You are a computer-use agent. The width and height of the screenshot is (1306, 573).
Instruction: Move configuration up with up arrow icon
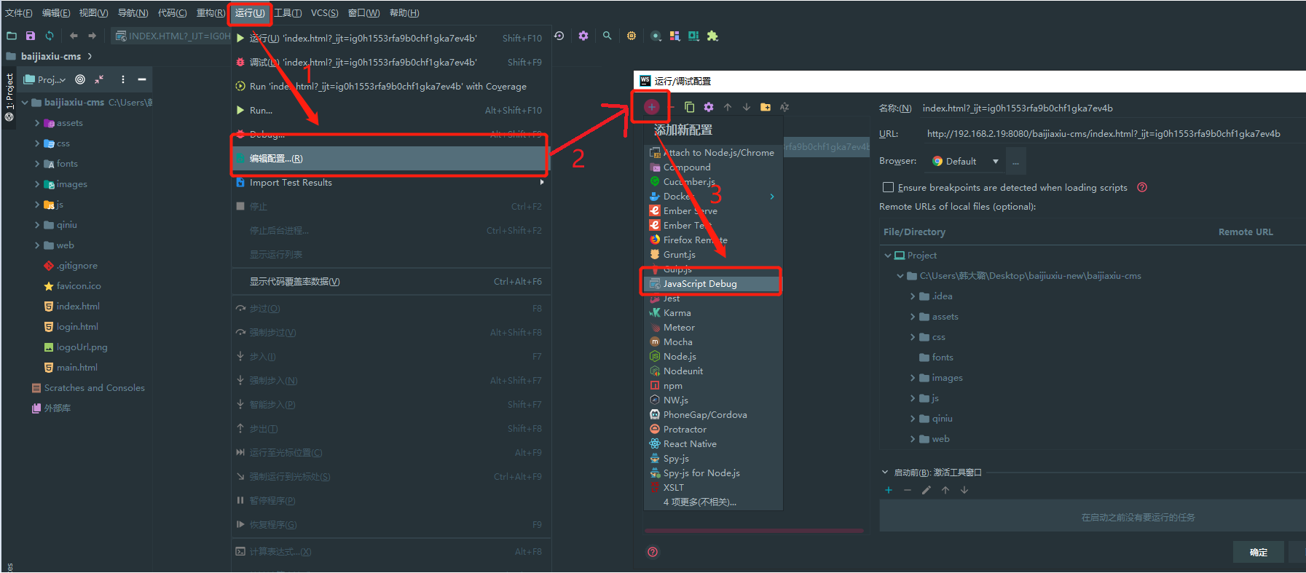coord(728,107)
